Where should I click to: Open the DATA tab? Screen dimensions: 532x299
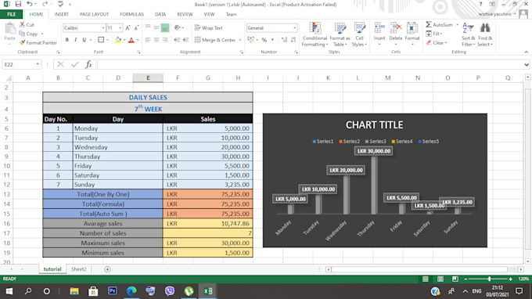click(x=160, y=14)
